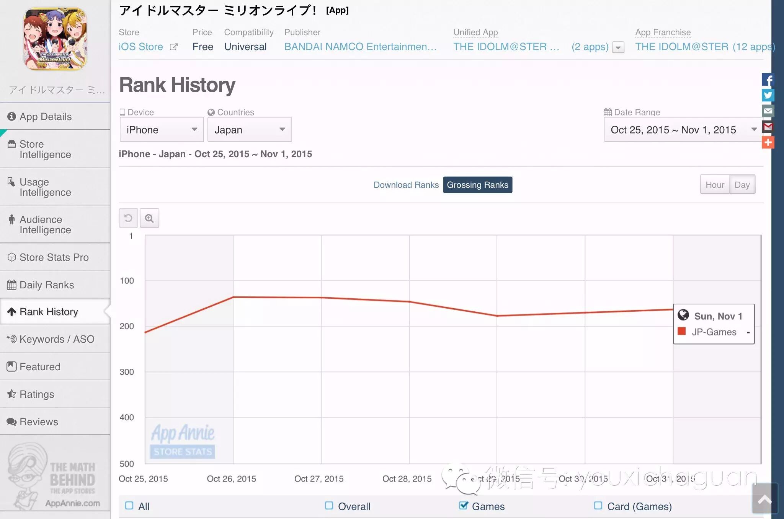Click the red JP-Games legend swatch
This screenshot has width=784, height=519.
point(681,331)
